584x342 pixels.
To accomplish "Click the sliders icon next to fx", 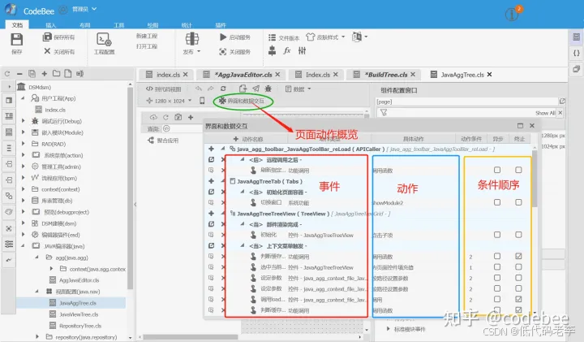I will 302,50.
